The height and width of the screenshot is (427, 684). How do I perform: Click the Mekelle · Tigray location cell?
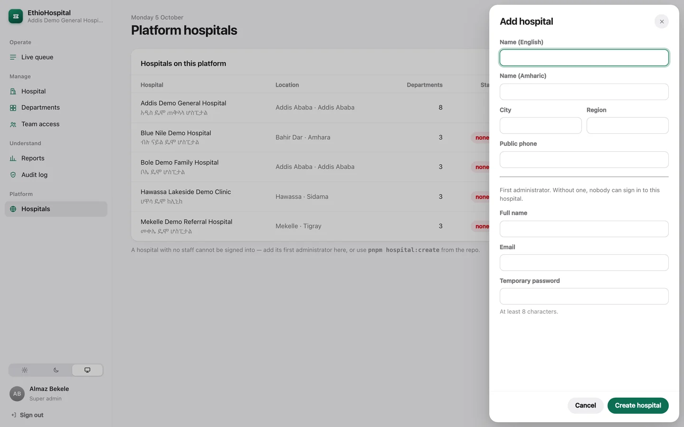tap(298, 226)
